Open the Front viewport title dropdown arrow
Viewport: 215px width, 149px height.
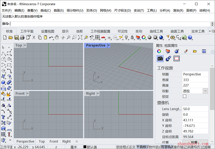point(28,94)
